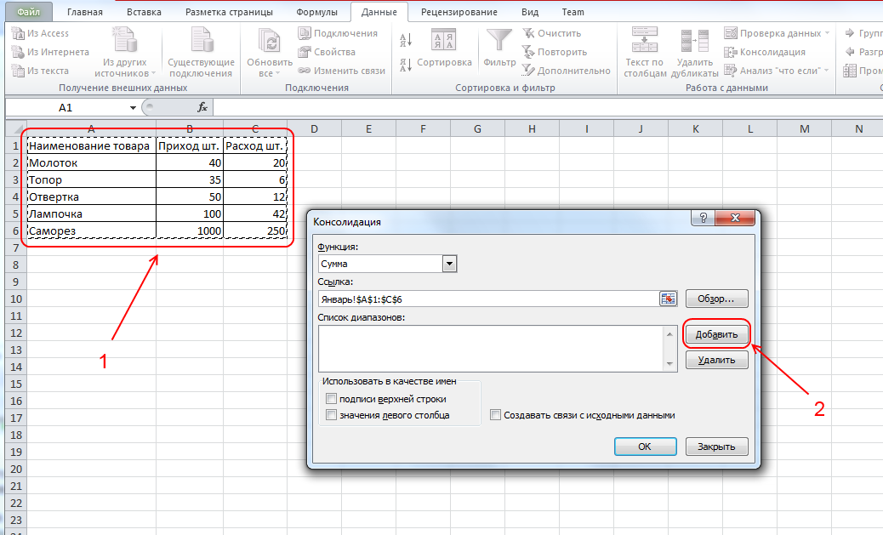Click the Name Box showing A1
883x535 pixels.
(x=66, y=107)
